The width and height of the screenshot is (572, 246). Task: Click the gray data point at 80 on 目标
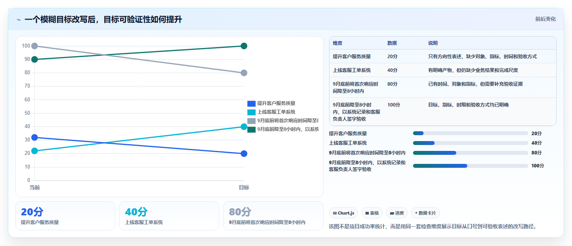[x=244, y=73]
